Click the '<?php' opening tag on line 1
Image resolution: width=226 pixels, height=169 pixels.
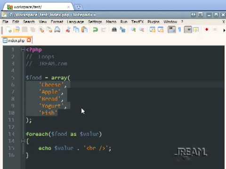coord(34,50)
